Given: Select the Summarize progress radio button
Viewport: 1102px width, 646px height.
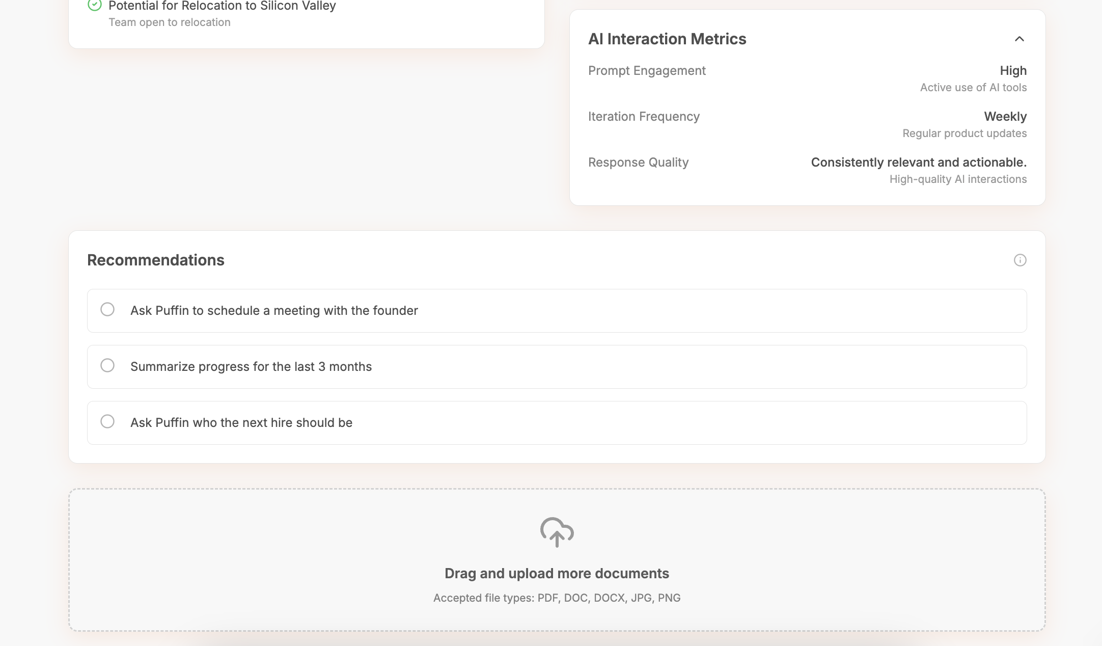Looking at the screenshot, I should pos(107,366).
